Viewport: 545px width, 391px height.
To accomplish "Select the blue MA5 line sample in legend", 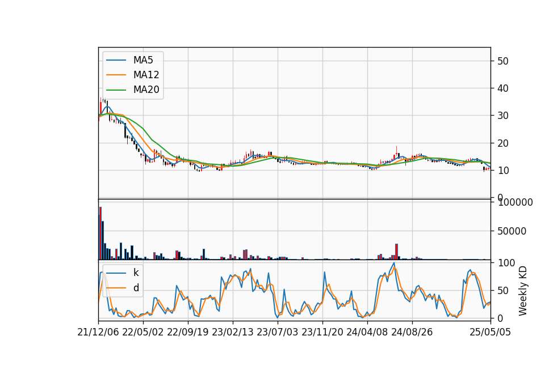I will tap(116, 61).
